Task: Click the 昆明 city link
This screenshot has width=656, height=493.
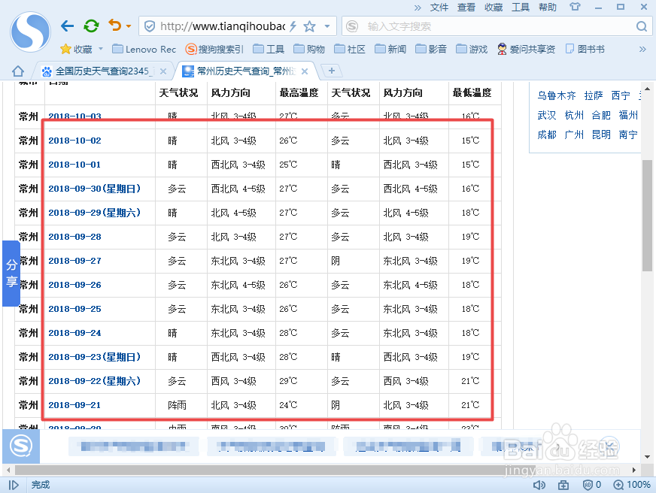Action: tap(601, 135)
